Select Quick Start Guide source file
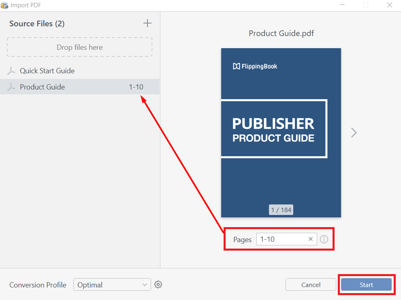 tap(80, 71)
